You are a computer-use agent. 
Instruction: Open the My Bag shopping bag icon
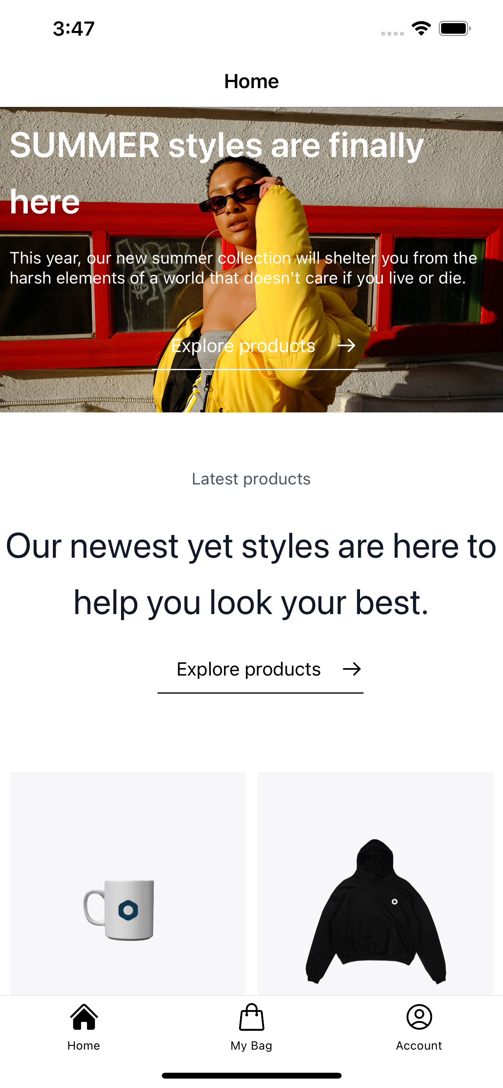252,1017
